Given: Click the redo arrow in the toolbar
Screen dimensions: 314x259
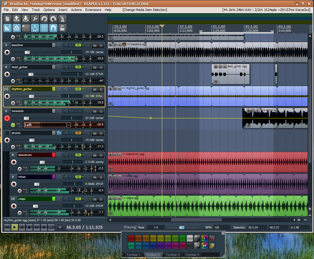Looking at the screenshot, I should tap(53, 19).
